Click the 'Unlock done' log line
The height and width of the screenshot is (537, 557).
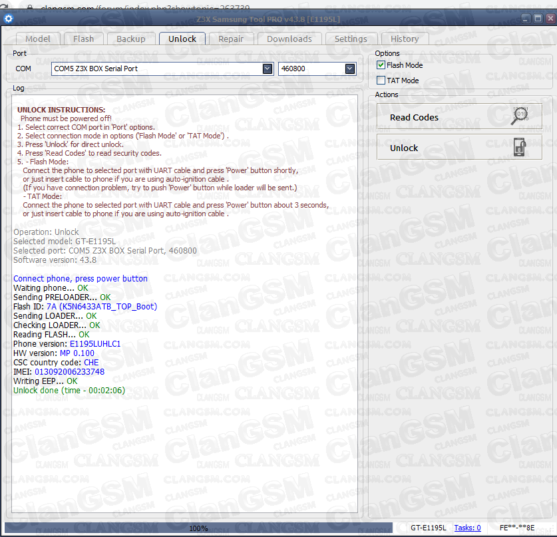[x=69, y=391]
